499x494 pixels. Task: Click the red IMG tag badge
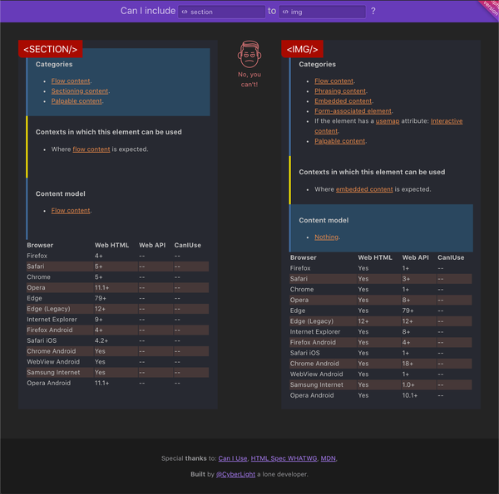(x=303, y=50)
